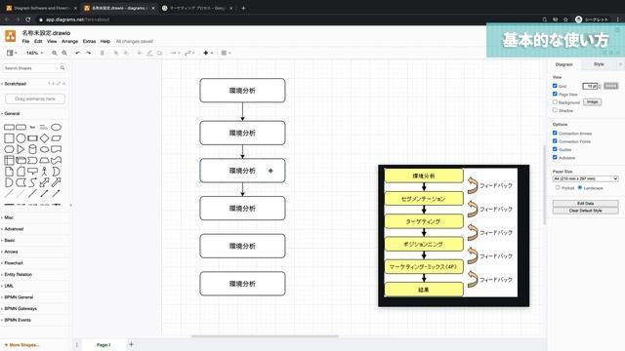The width and height of the screenshot is (625, 351).
Task: Select the note page shape
Action: coord(9,172)
